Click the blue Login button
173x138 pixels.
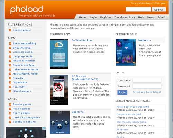tap(122, 92)
